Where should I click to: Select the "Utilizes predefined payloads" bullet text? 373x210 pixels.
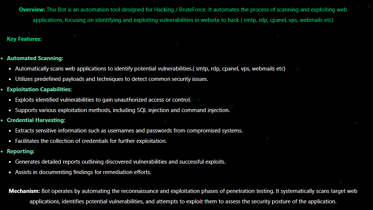pos(111,79)
